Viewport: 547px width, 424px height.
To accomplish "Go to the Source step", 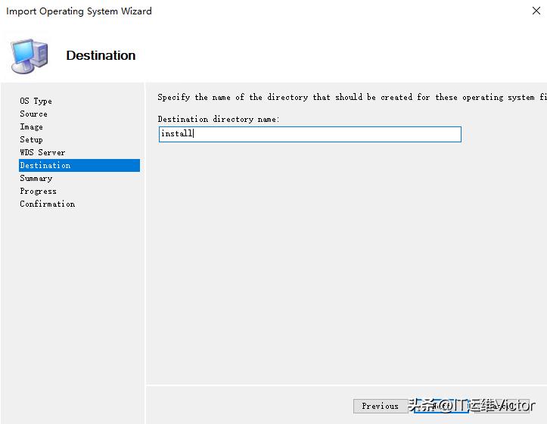I will tap(33, 114).
